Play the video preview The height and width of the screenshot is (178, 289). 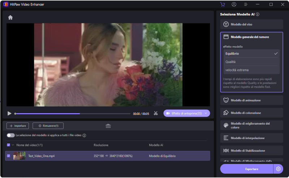tap(9, 114)
